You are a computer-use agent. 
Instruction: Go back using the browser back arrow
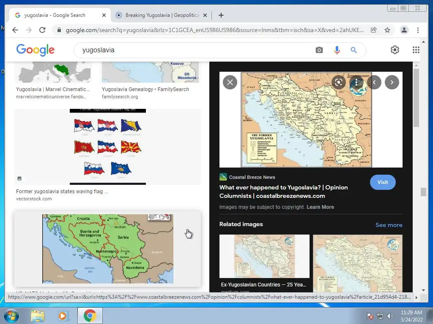coord(15,30)
